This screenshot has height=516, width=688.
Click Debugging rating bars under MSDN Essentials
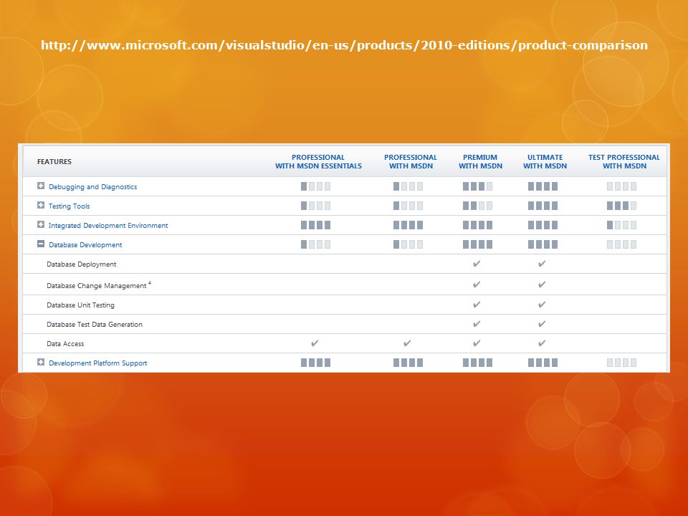click(x=315, y=186)
